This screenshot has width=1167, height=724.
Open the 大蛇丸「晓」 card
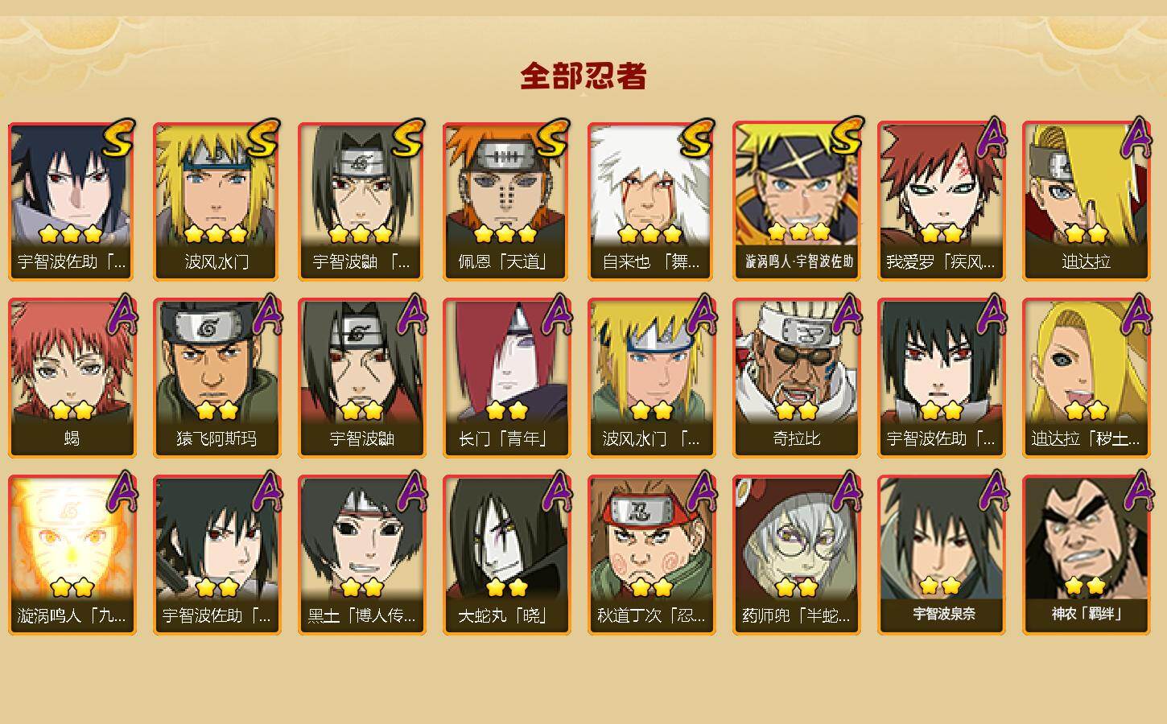click(506, 555)
